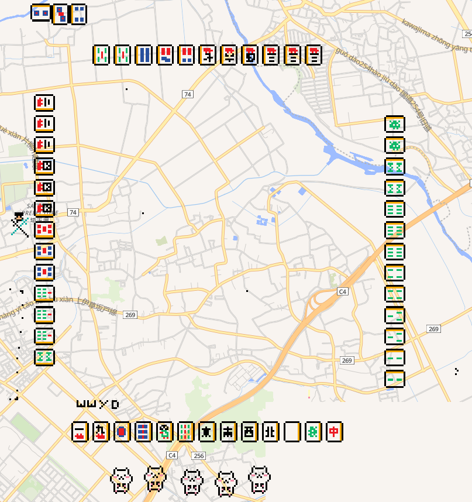Discard the West wind (西) tile
472x502 pixels.
(x=249, y=432)
